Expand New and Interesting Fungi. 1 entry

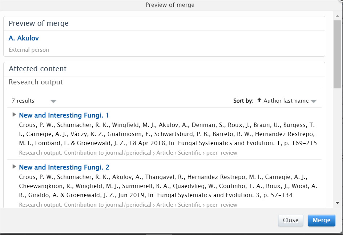pyautogui.click(x=14, y=115)
